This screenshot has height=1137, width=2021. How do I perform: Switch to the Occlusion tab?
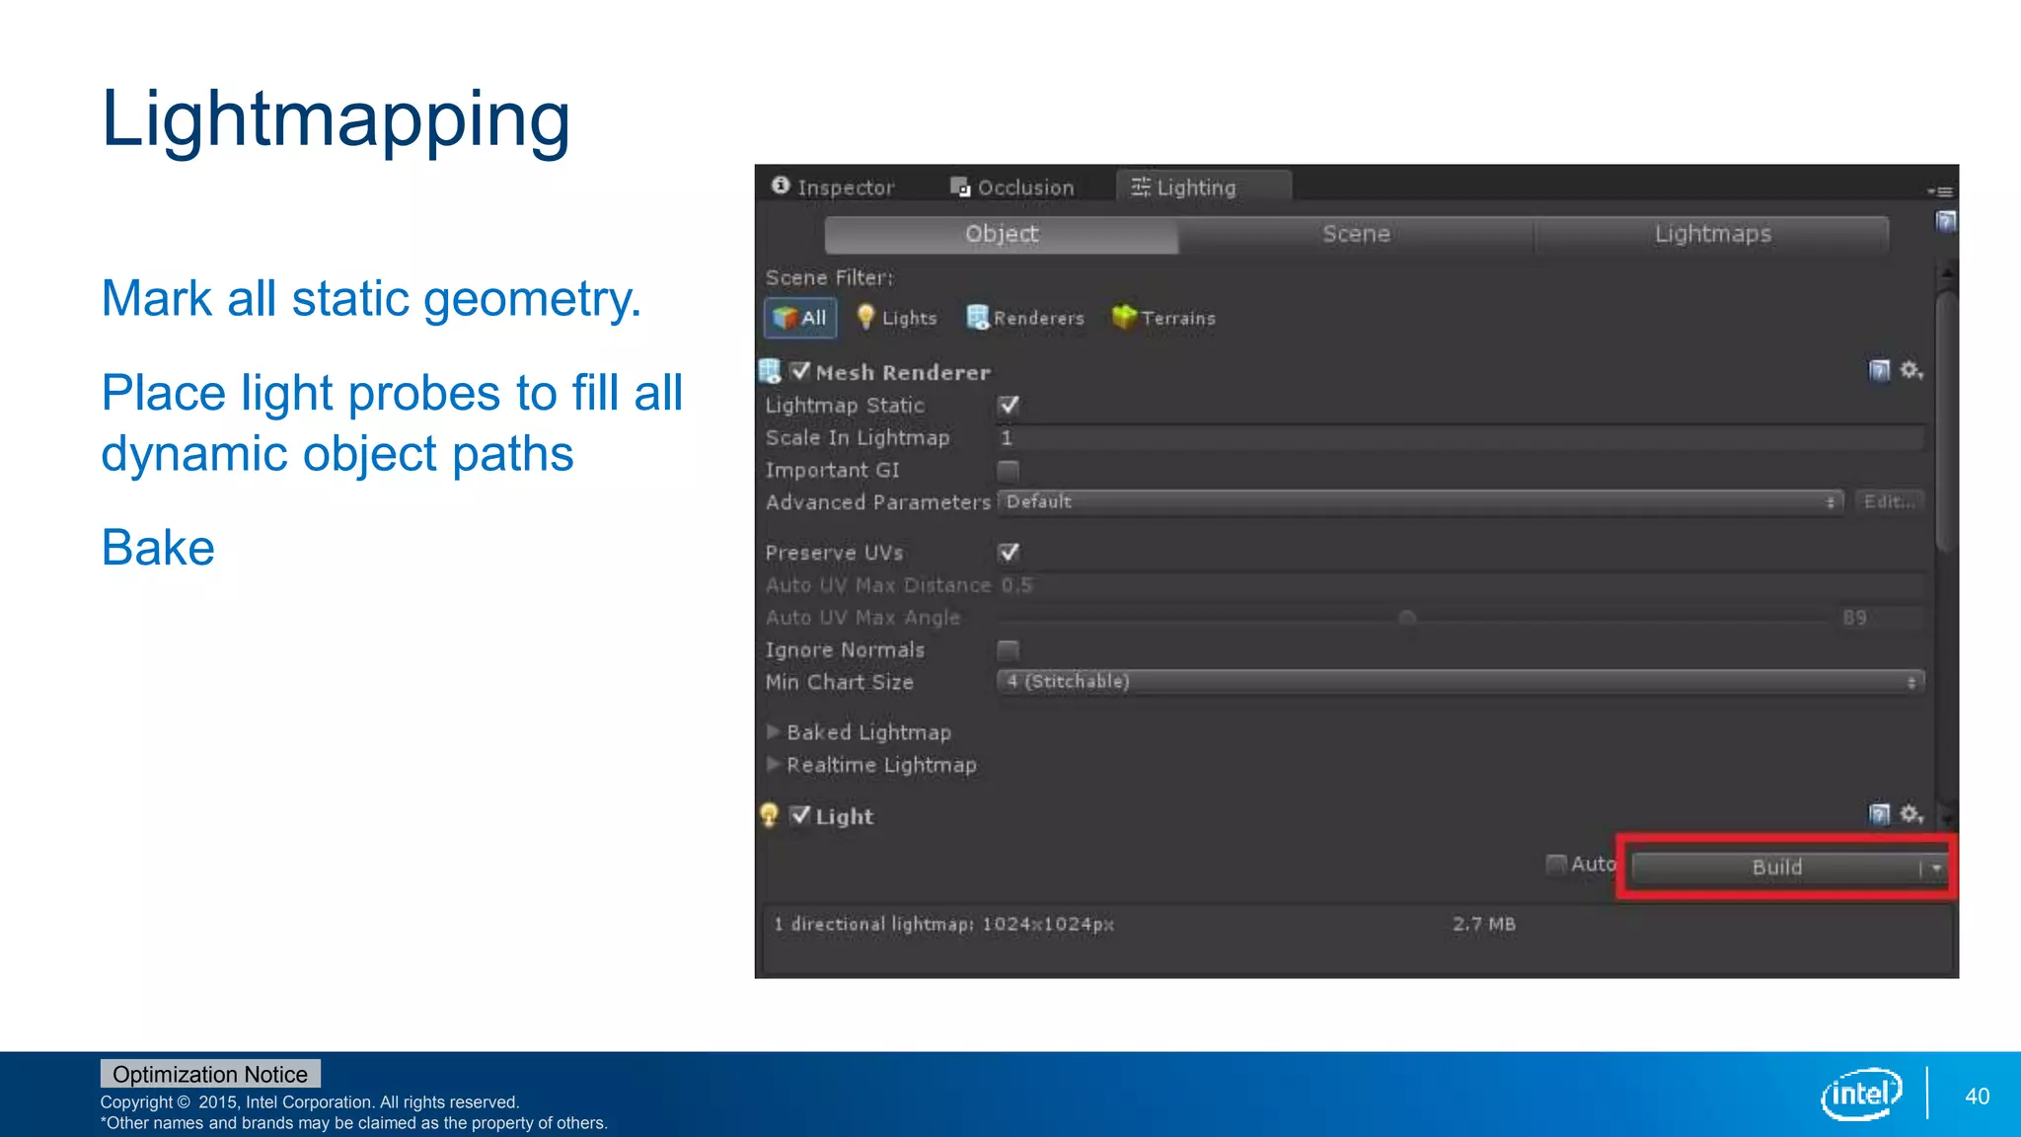[1013, 188]
